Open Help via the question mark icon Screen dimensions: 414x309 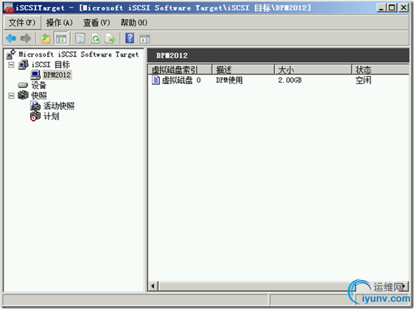tap(129, 38)
